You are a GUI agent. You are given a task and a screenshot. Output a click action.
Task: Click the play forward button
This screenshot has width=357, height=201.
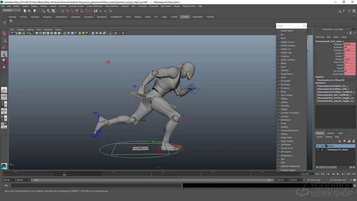click(x=338, y=174)
